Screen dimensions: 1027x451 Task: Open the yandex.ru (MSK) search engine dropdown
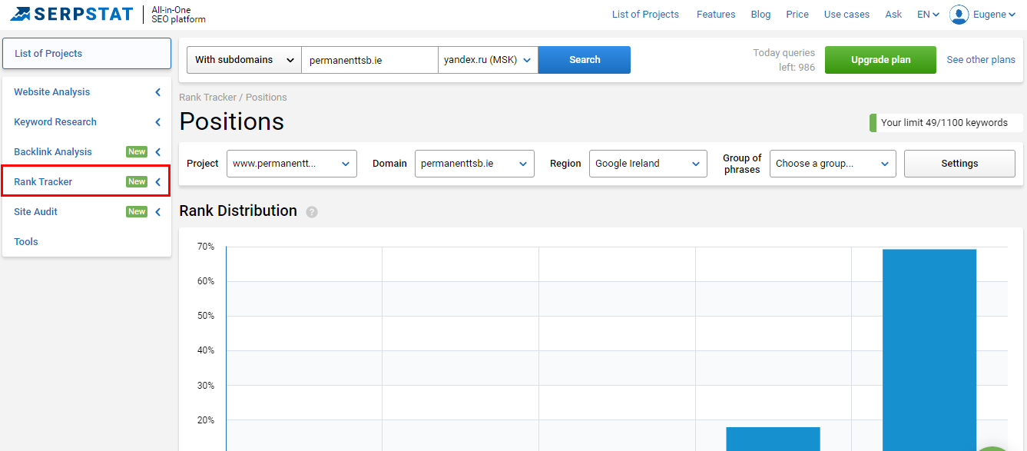coord(488,60)
